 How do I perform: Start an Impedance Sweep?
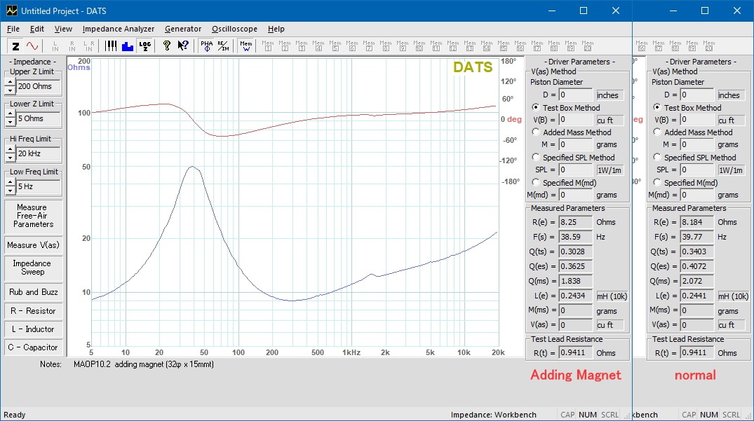click(x=33, y=268)
